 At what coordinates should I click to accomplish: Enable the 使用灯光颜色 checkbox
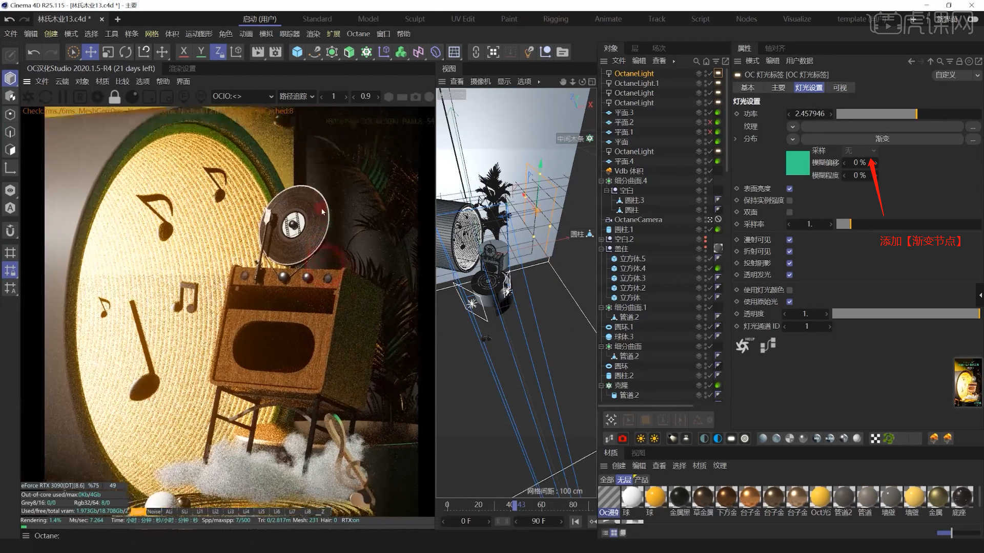click(x=790, y=290)
